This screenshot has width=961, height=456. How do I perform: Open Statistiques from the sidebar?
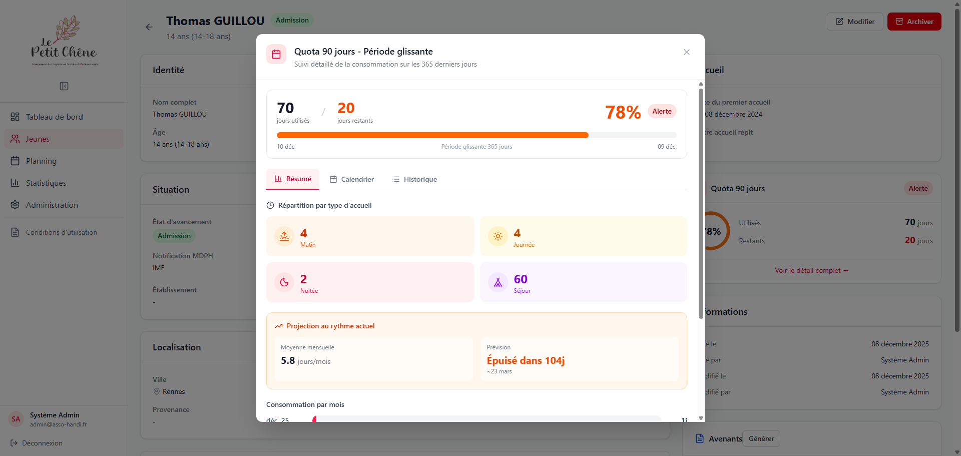point(64,183)
